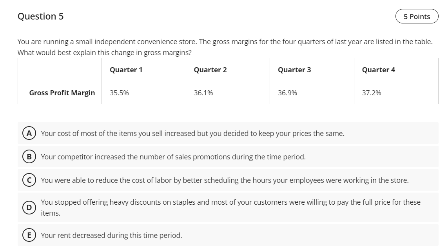This screenshot has height=250, width=448.
Task: Mark radio option E
Action: [29, 235]
